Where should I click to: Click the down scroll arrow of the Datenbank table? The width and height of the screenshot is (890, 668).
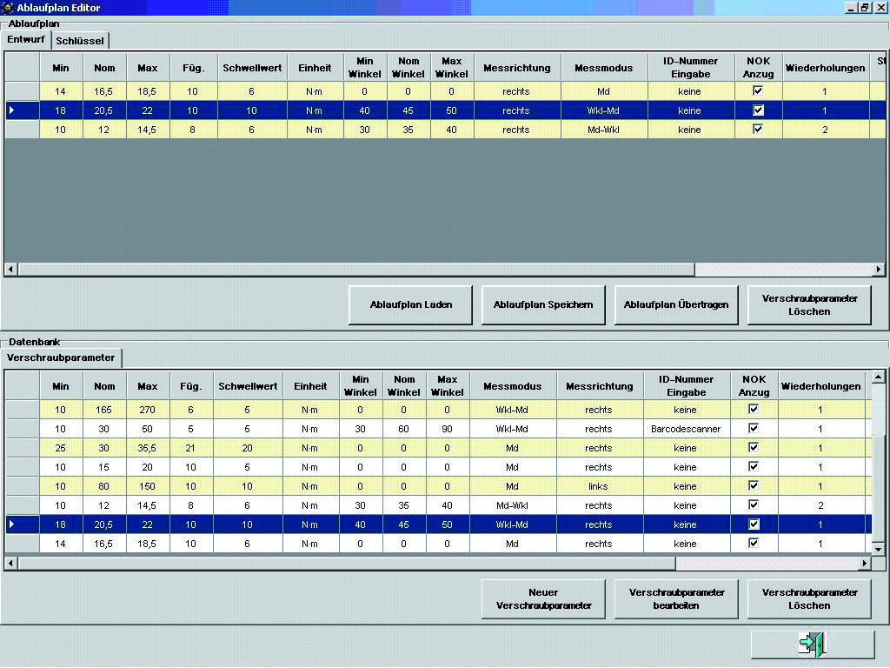click(878, 550)
